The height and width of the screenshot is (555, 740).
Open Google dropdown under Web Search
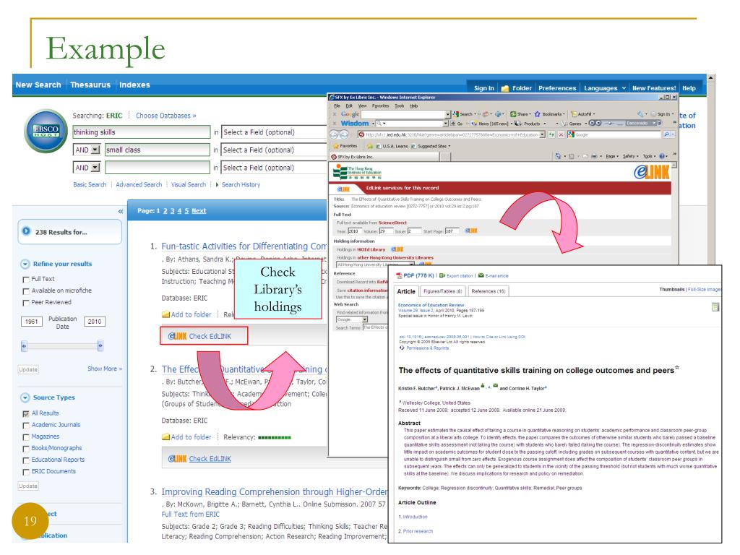pos(352,319)
